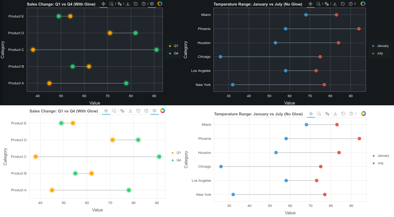
Task: Click Q1 legend entry in light Sales chart
Action: point(178,153)
